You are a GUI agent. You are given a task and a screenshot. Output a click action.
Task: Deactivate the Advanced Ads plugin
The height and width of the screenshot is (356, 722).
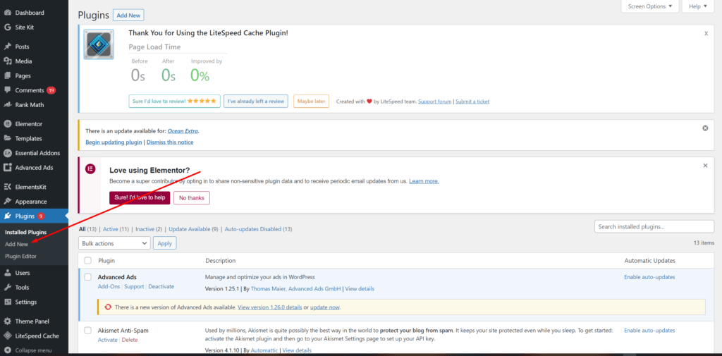click(x=161, y=286)
